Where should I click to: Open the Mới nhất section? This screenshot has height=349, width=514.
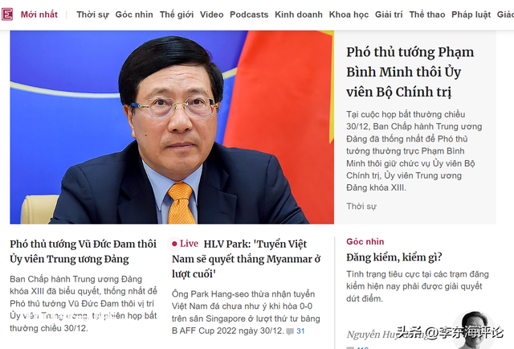[39, 14]
